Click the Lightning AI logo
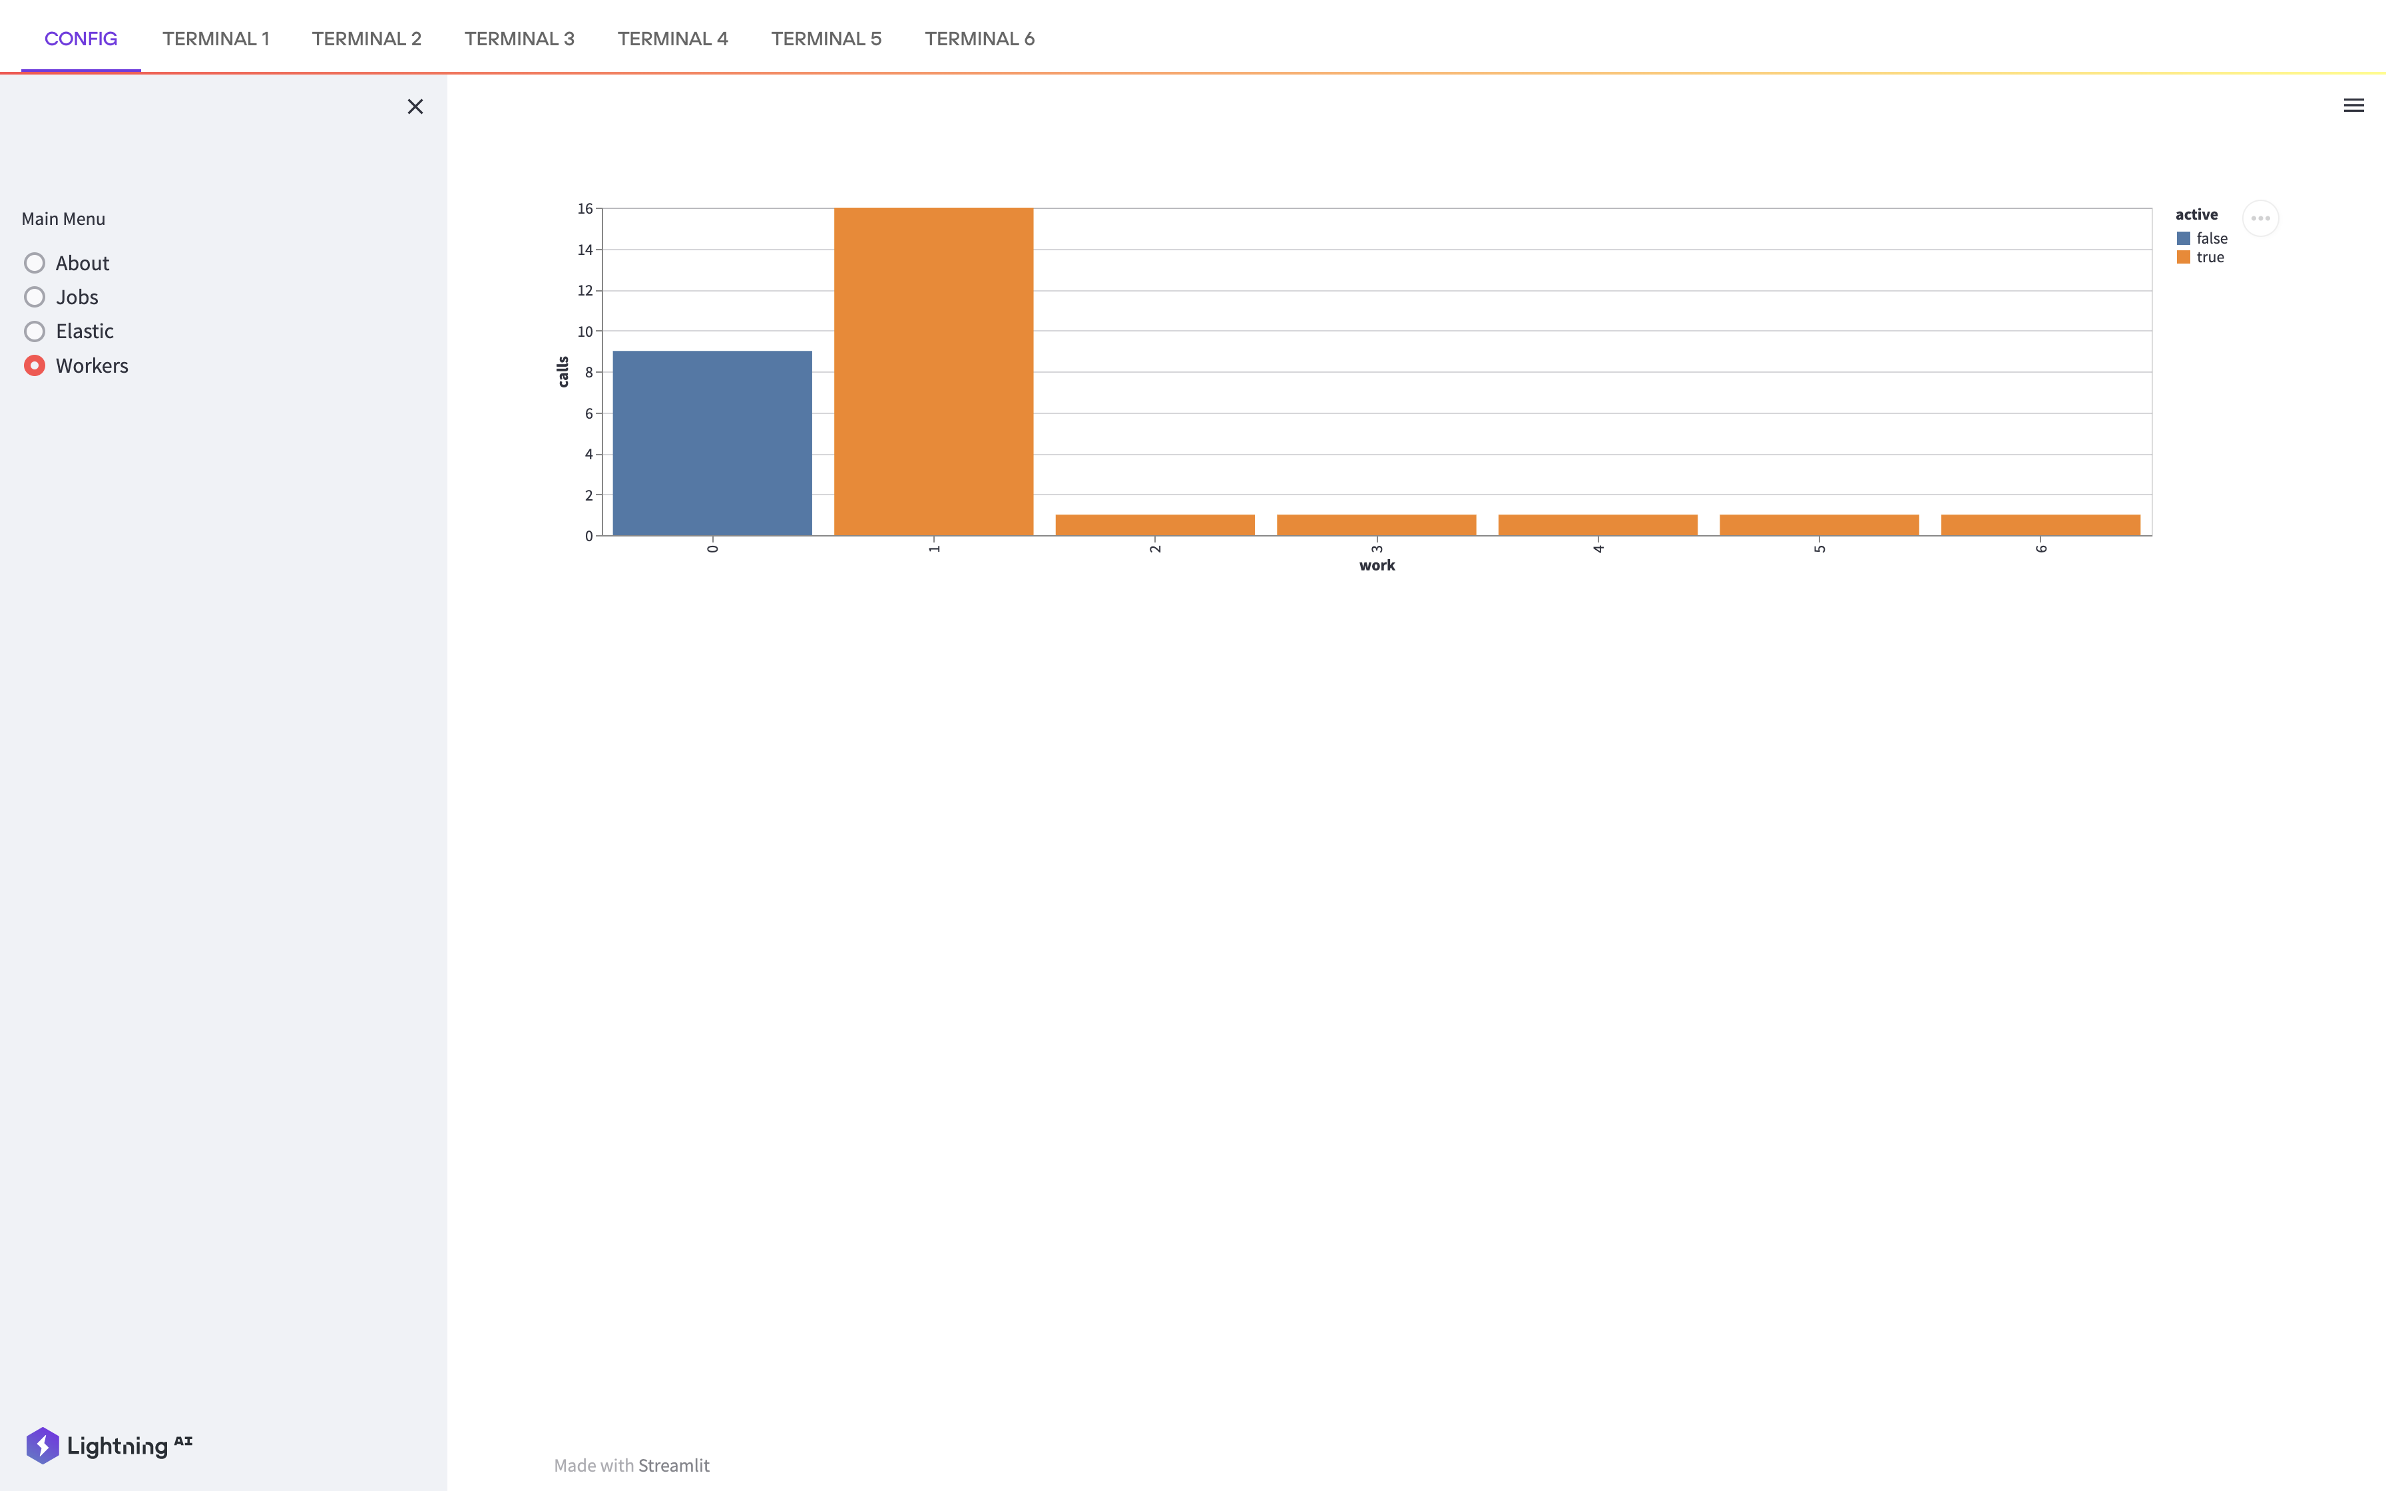The image size is (2386, 1491). click(109, 1446)
